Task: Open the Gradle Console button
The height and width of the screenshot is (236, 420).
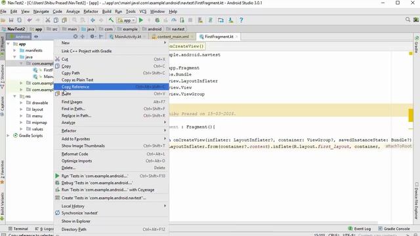Action: click(x=394, y=229)
